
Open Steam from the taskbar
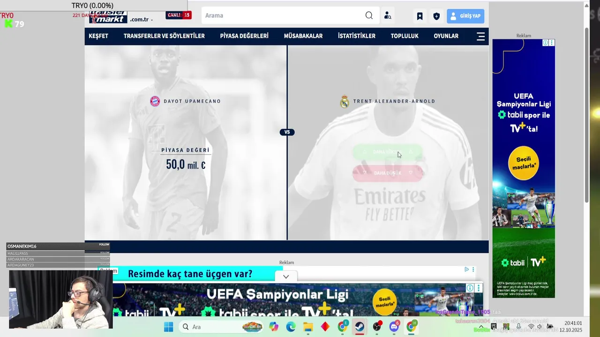pyautogui.click(x=360, y=327)
